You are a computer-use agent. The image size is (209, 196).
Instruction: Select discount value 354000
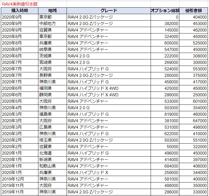point(193,108)
